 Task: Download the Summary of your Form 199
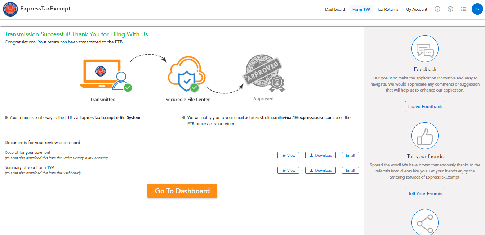(x=321, y=170)
